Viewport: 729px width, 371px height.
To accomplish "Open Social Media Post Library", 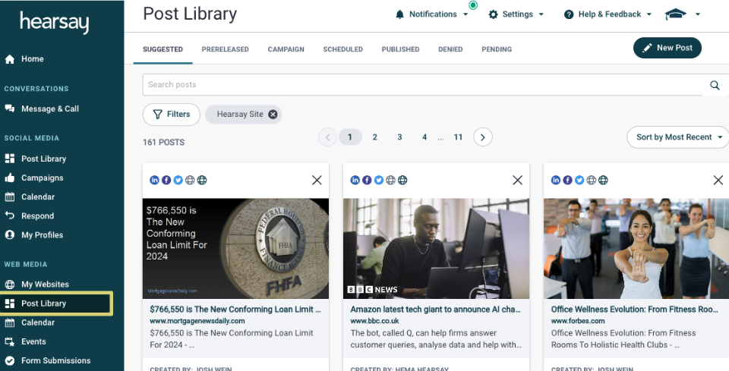I will [x=36, y=159].
